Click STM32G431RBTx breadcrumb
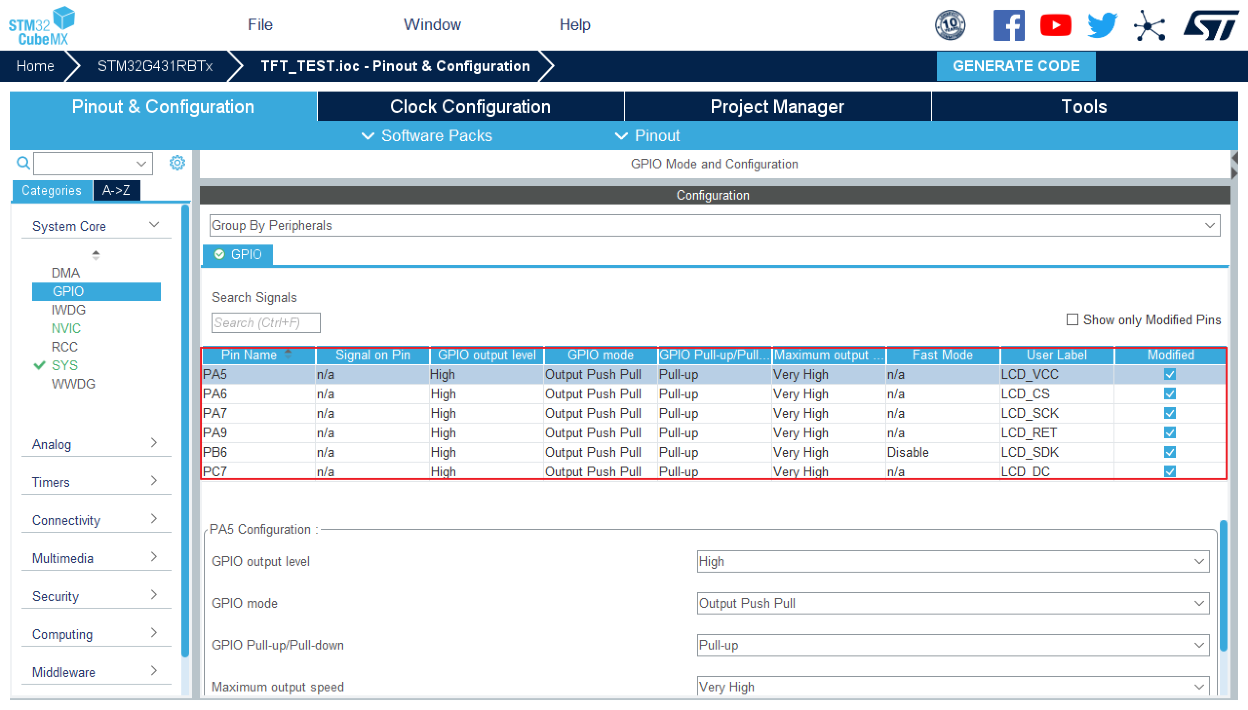 (155, 66)
